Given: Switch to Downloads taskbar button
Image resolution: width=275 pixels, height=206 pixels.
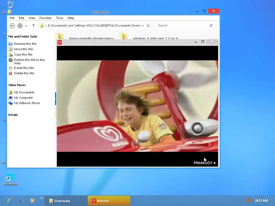Looking at the screenshot, I should pyautogui.click(x=66, y=201).
